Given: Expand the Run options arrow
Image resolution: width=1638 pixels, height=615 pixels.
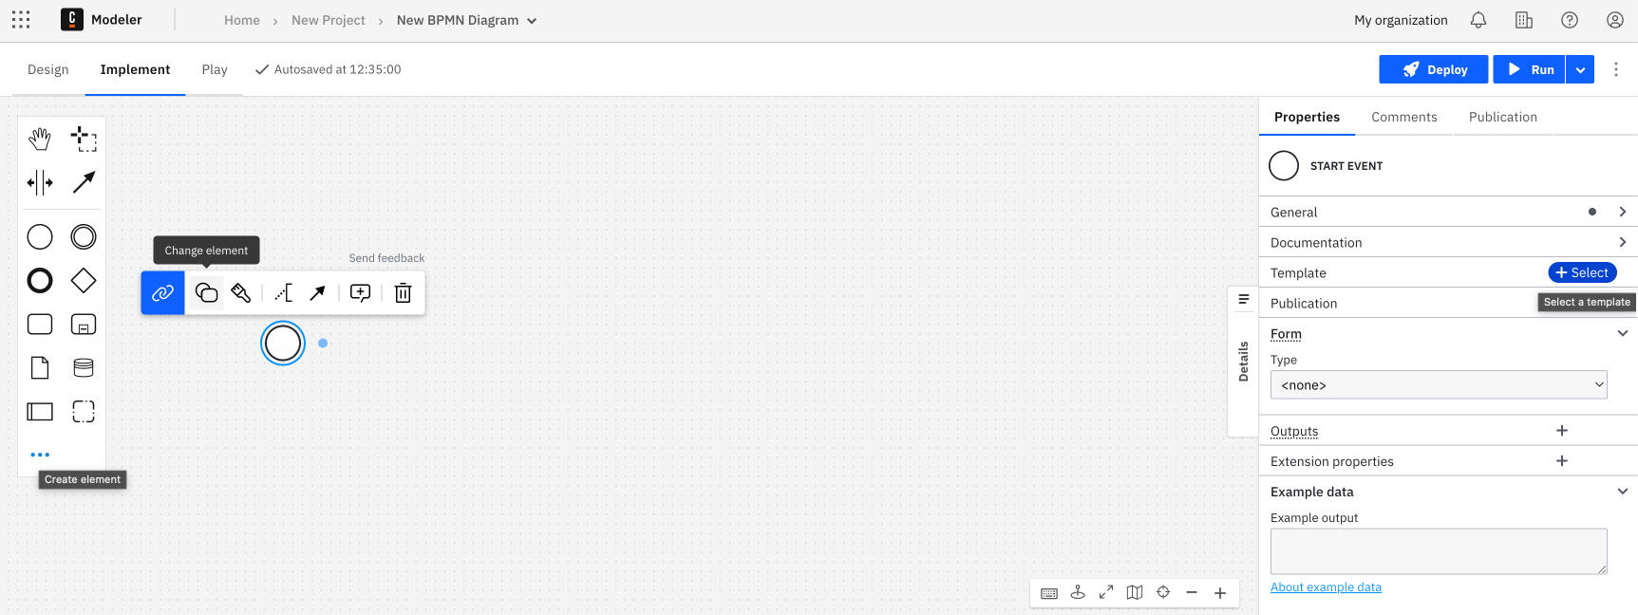Looking at the screenshot, I should click(x=1580, y=69).
